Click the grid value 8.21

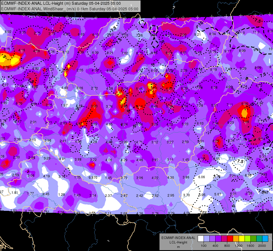pos(110,53)
